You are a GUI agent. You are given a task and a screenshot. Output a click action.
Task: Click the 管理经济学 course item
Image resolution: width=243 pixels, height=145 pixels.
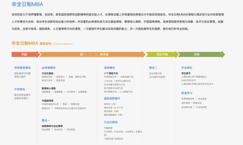point(47,77)
